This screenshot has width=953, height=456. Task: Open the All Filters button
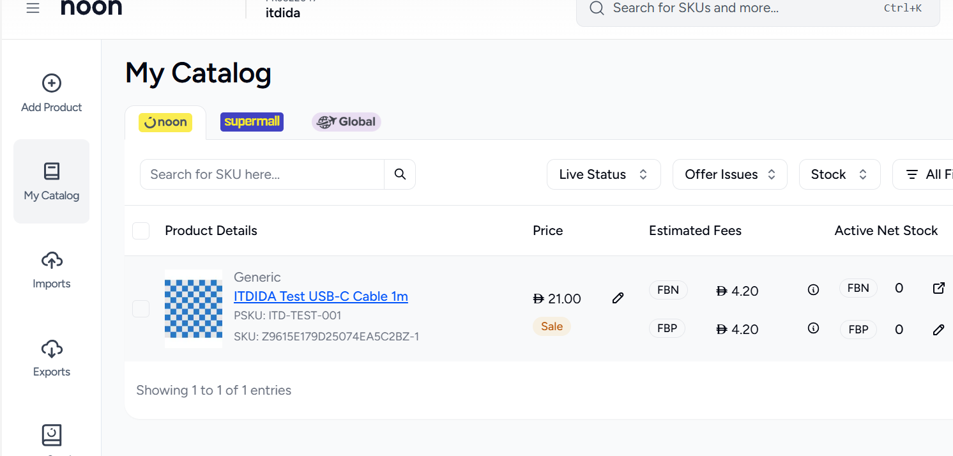click(923, 174)
